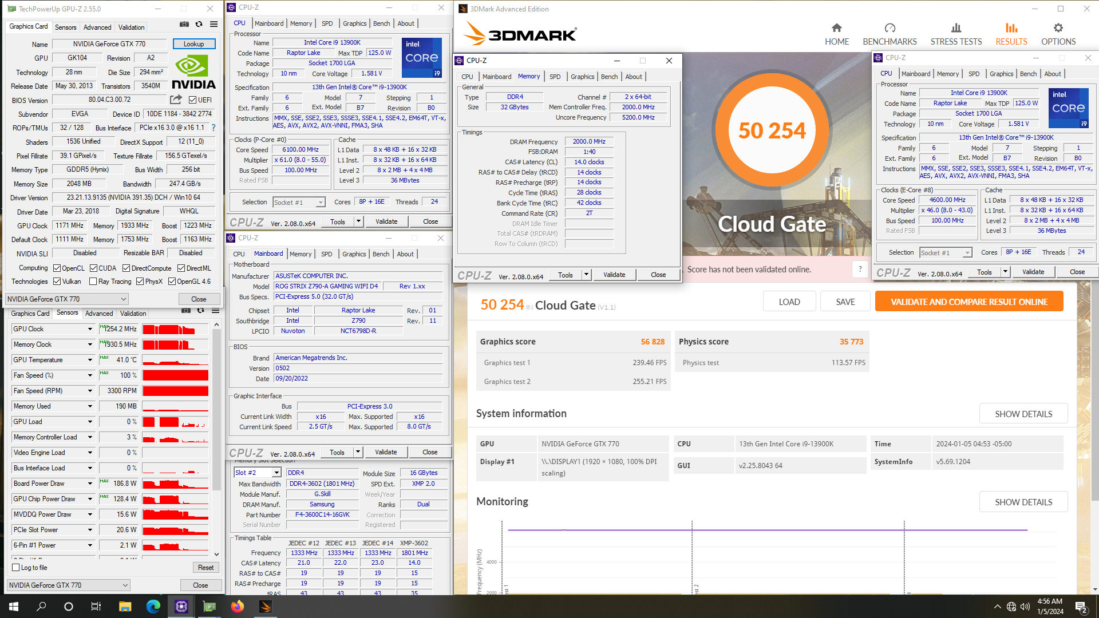Go to 3DMark Home
Screen dimensions: 1099x618
[837, 34]
